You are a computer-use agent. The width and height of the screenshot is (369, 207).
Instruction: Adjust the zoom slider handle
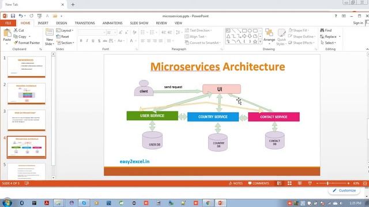point(327,183)
